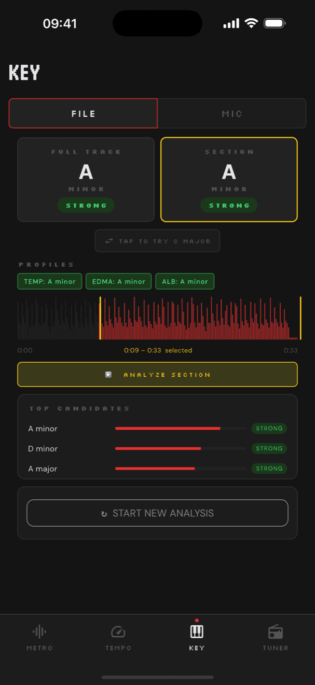Check the cellular signal bars
This screenshot has height=685, width=315.
231,23
